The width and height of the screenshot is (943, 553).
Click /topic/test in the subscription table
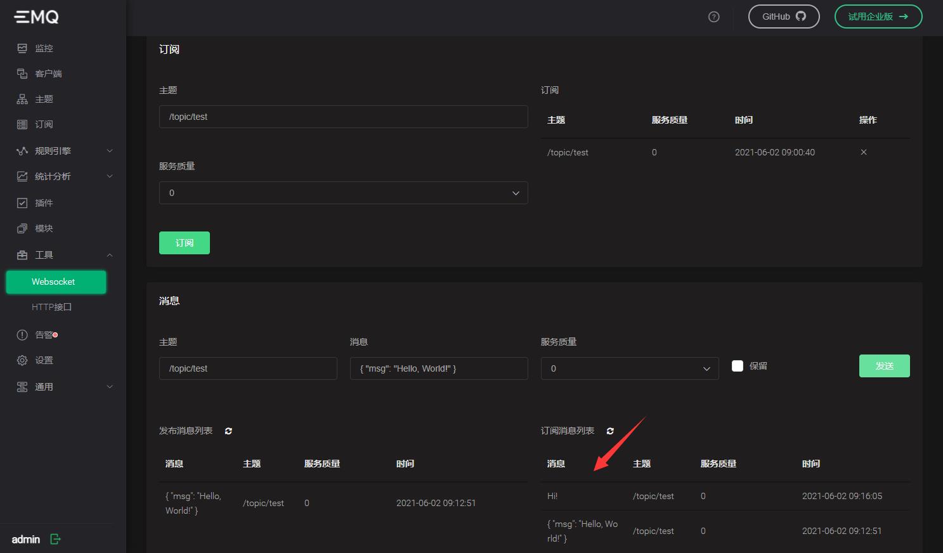(568, 152)
